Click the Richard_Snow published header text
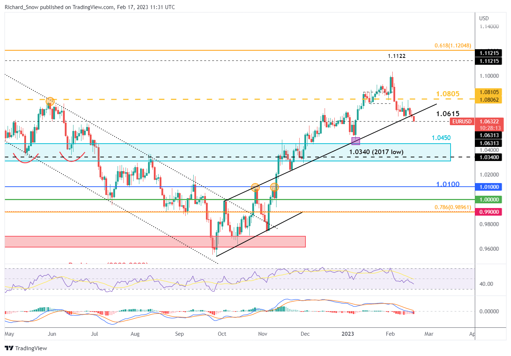Viewport: 511px width, 356px height. pyautogui.click(x=90, y=7)
